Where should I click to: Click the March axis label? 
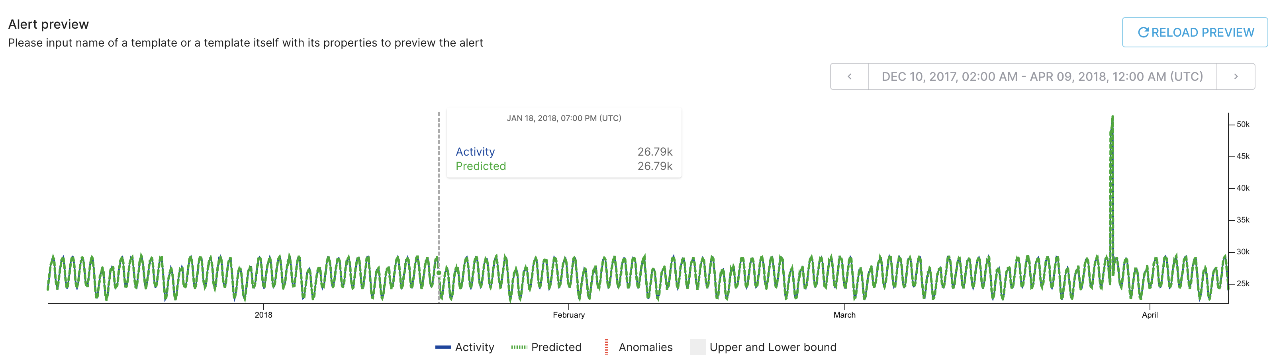click(x=844, y=315)
